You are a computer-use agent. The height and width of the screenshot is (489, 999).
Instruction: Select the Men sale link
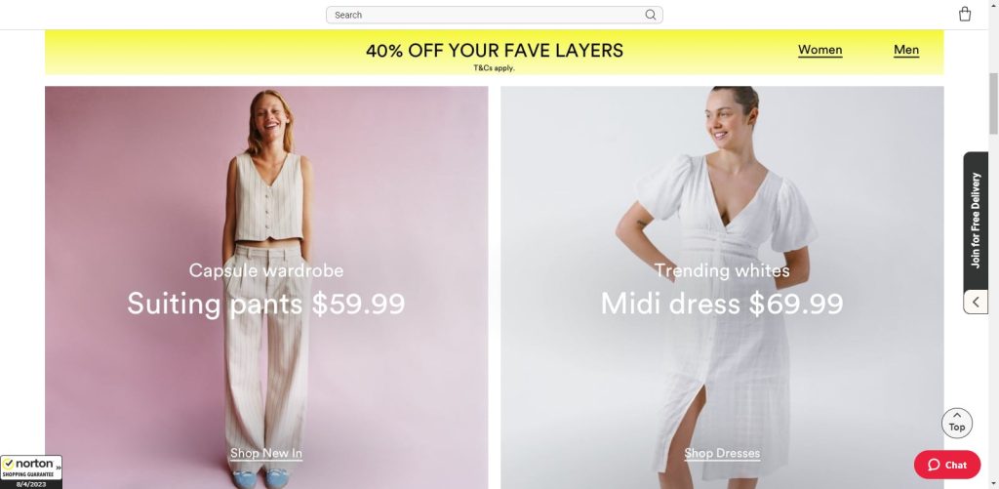point(906,50)
